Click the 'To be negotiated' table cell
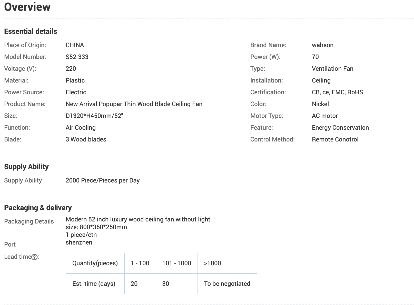Screen dimensions: 414x305 (227, 283)
